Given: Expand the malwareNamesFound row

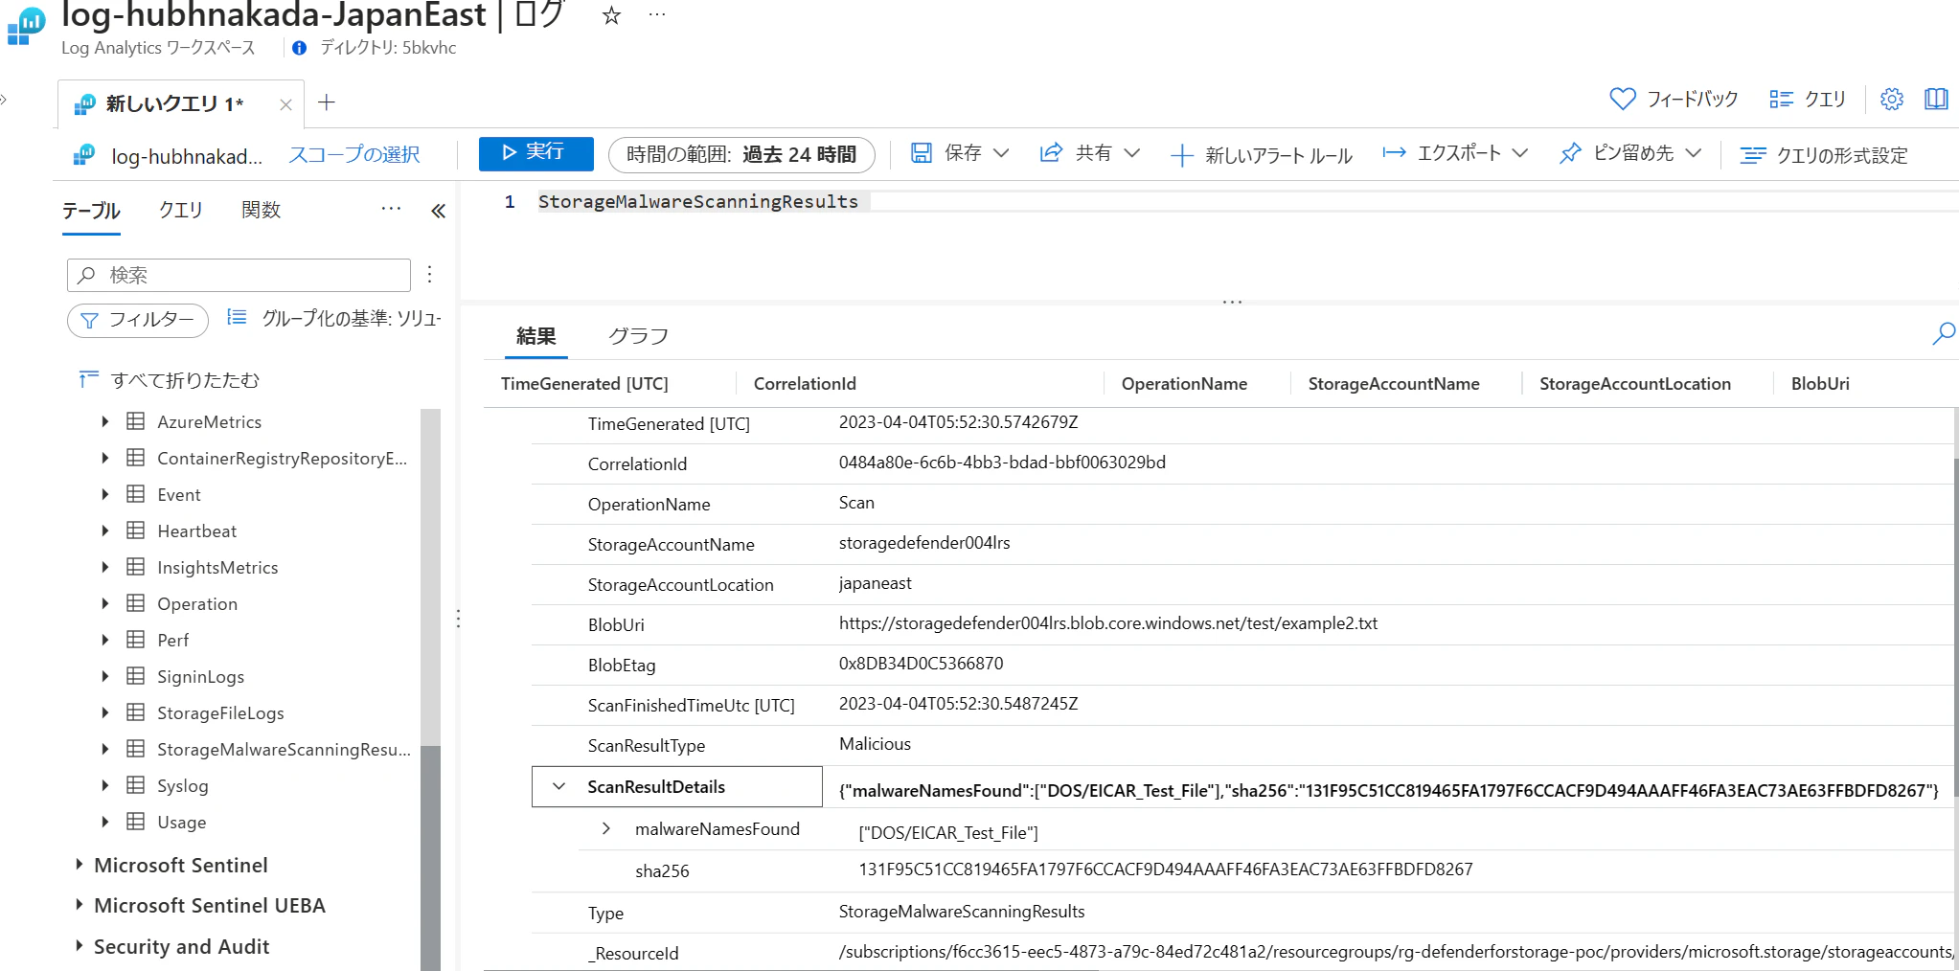Looking at the screenshot, I should (605, 828).
